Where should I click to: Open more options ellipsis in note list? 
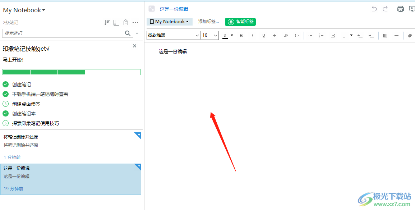tap(135, 23)
